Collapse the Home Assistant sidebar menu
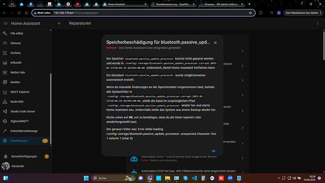Image resolution: width=325 pixels, height=183 pixels. 6,24
